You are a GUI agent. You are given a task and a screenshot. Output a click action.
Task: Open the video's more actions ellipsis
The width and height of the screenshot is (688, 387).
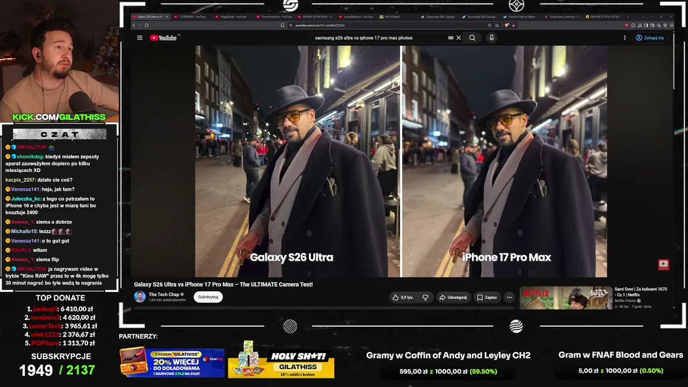click(x=509, y=297)
